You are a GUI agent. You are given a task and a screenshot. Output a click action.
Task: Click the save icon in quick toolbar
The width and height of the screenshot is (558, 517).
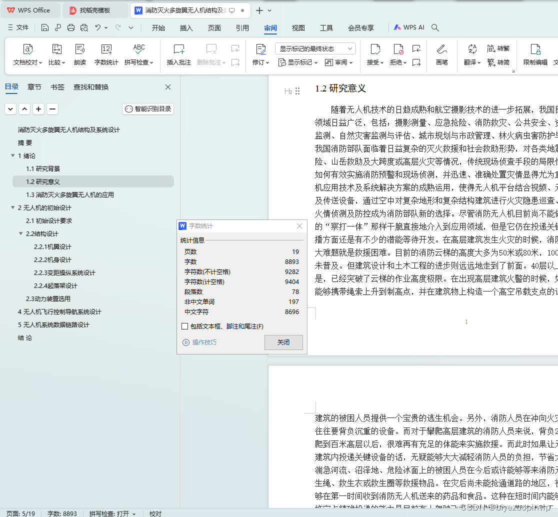45,28
